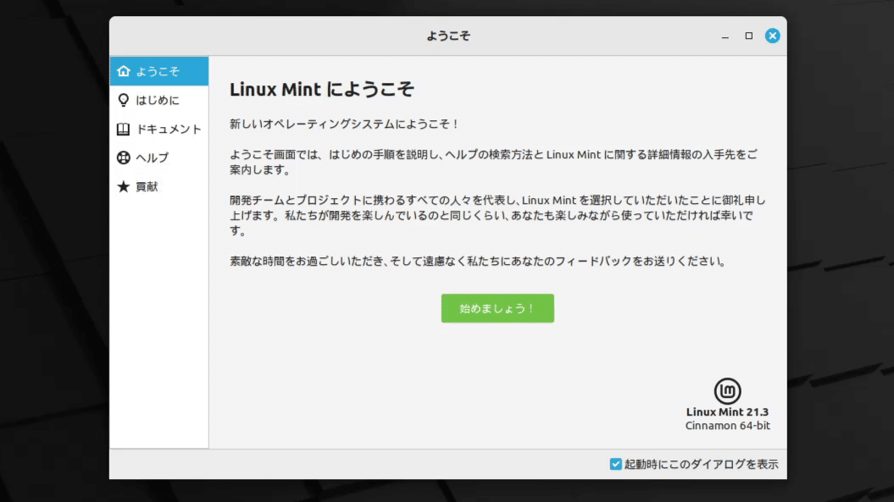Viewport: 894px width, 502px height.
Task: Click the open book icon for ドキュメント
Action: pyautogui.click(x=123, y=130)
